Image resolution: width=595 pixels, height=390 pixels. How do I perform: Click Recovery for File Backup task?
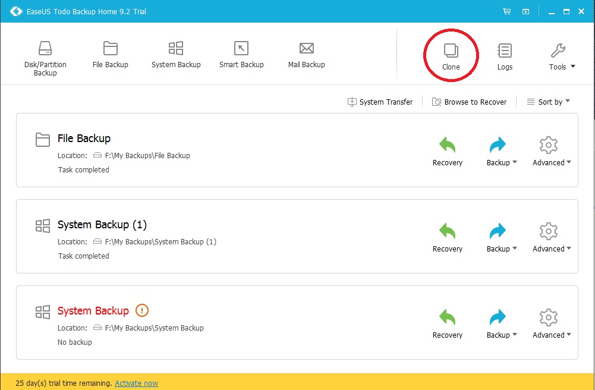pos(448,152)
